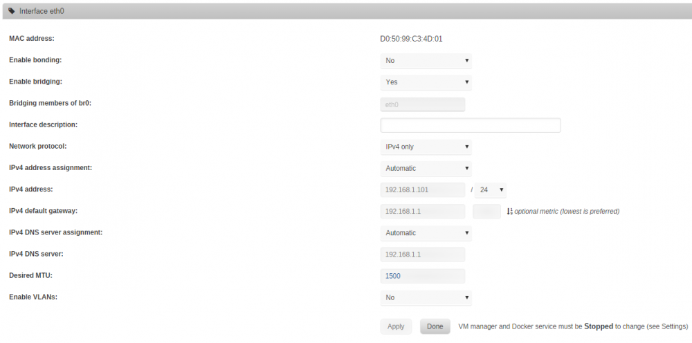The height and width of the screenshot is (343, 692).
Task: Click the 'IPv4 address:' label
Action: tap(31, 189)
